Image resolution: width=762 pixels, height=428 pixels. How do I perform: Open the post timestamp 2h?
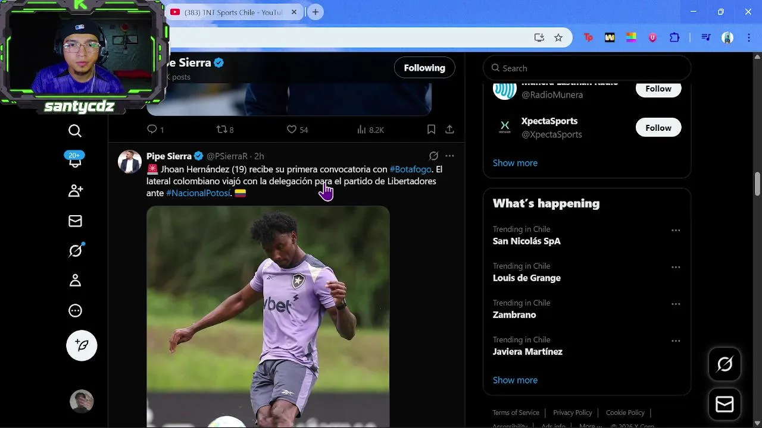pos(259,156)
